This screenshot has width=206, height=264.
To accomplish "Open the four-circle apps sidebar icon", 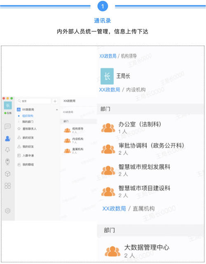I will [x=7, y=186].
